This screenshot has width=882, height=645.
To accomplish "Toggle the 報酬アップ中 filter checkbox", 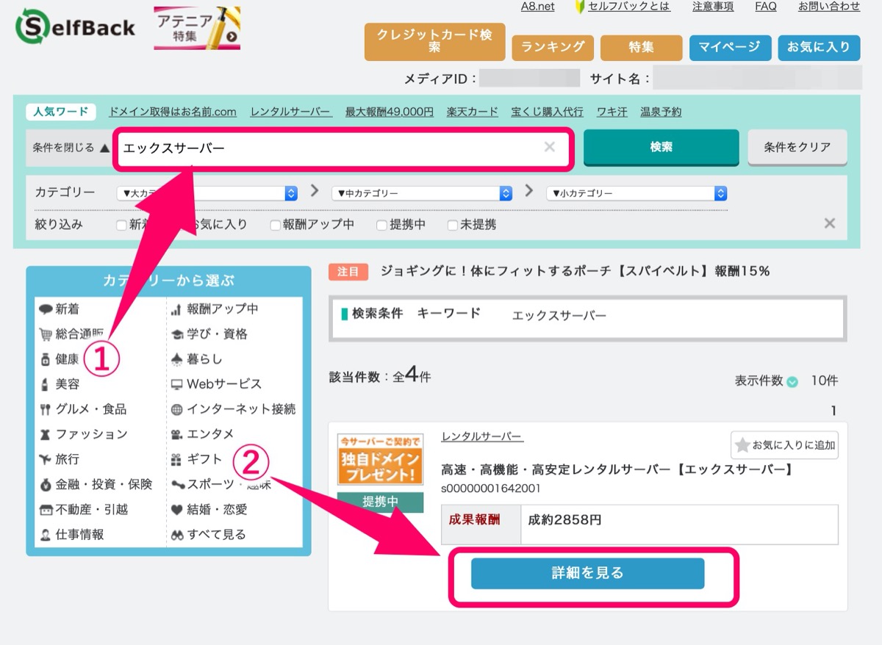I will coord(275,225).
